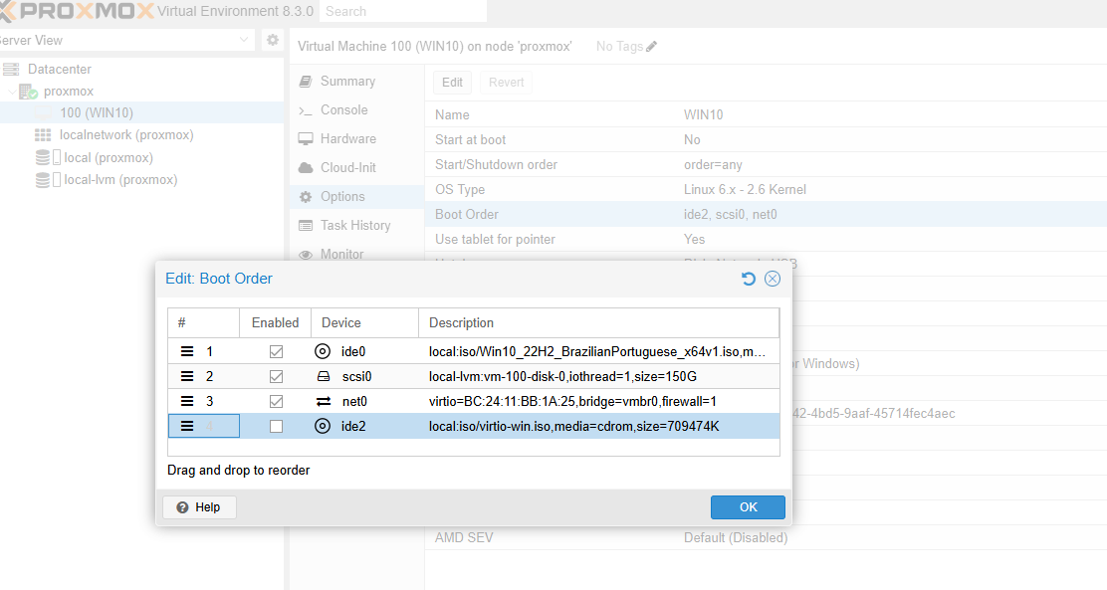Reset boot order with the undo icon
This screenshot has height=590, width=1107.
[749, 279]
